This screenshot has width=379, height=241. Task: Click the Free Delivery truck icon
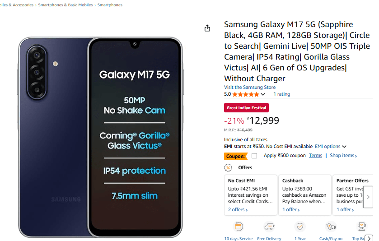click(269, 227)
